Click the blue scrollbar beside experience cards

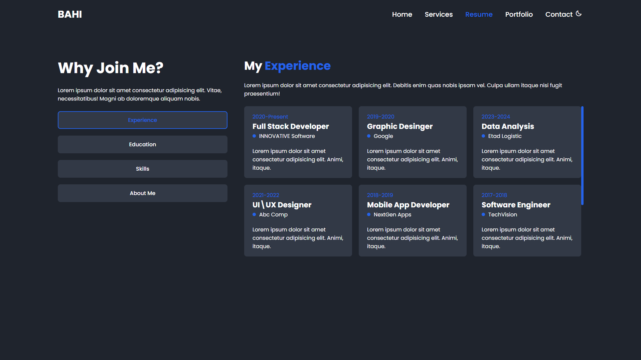point(582,155)
